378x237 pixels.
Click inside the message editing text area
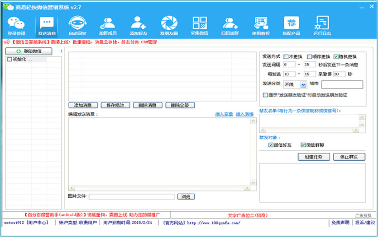(159, 151)
